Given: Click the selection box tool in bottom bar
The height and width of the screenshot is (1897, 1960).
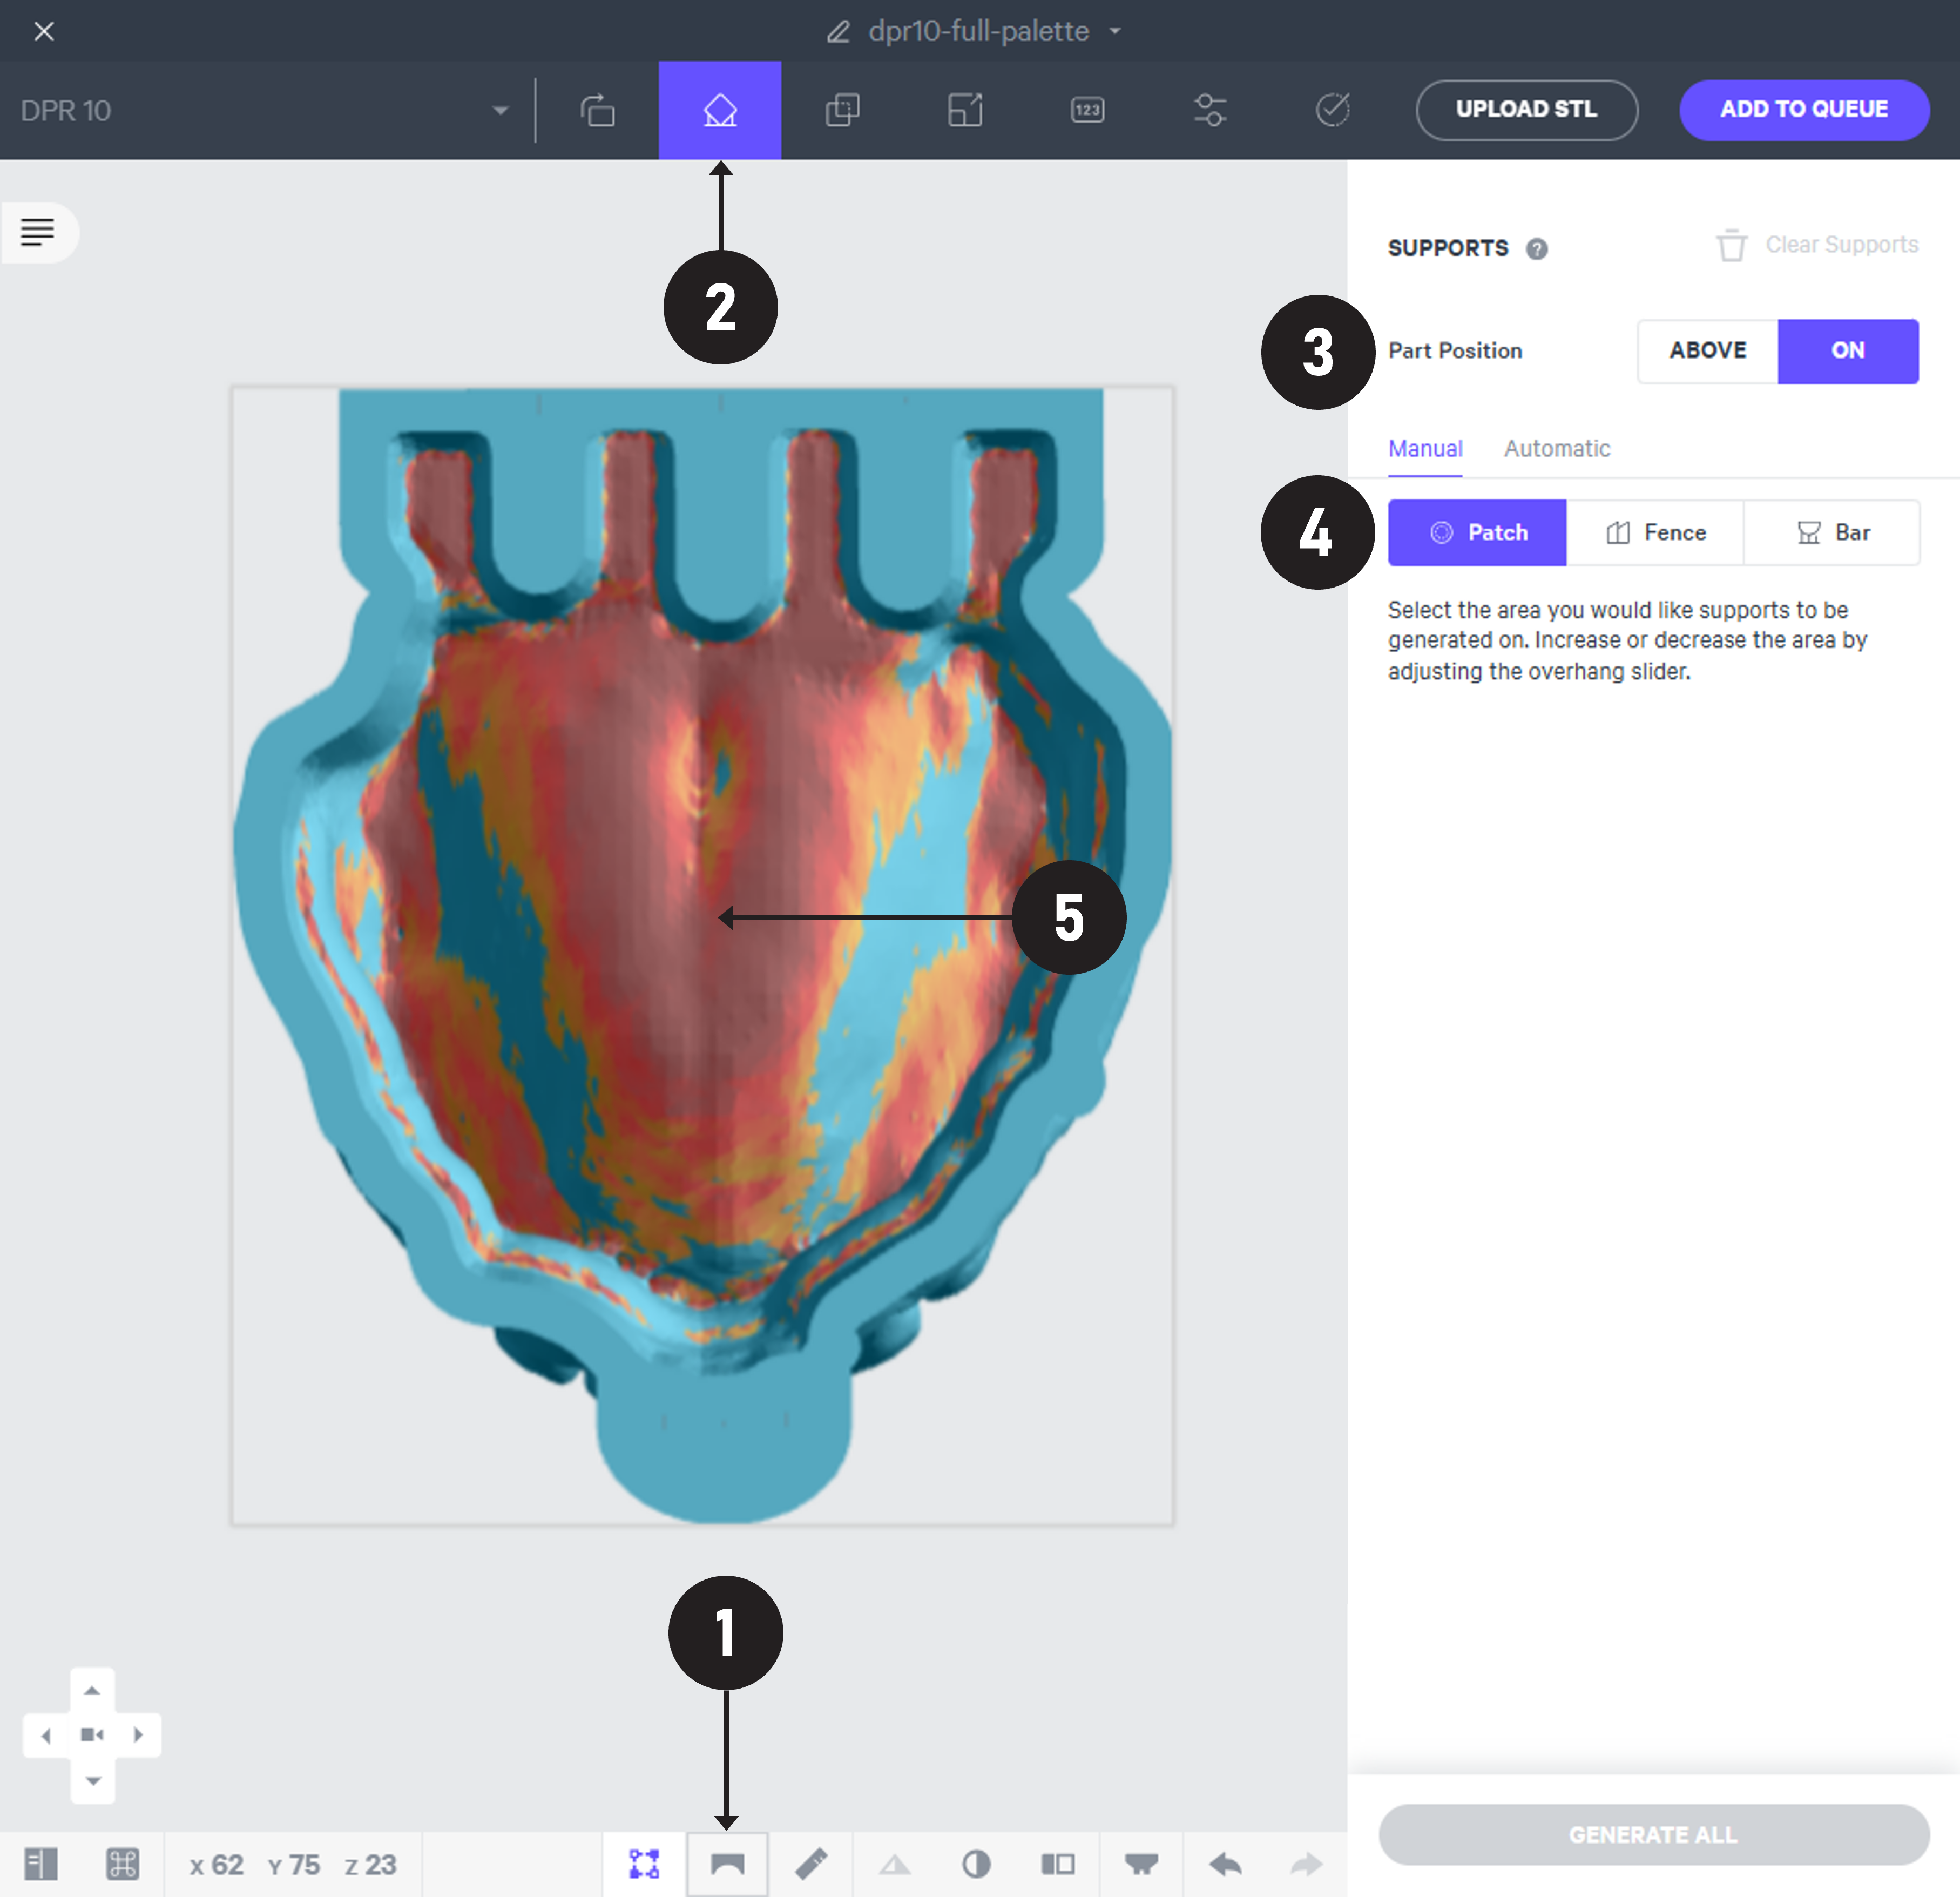Looking at the screenshot, I should point(644,1864).
